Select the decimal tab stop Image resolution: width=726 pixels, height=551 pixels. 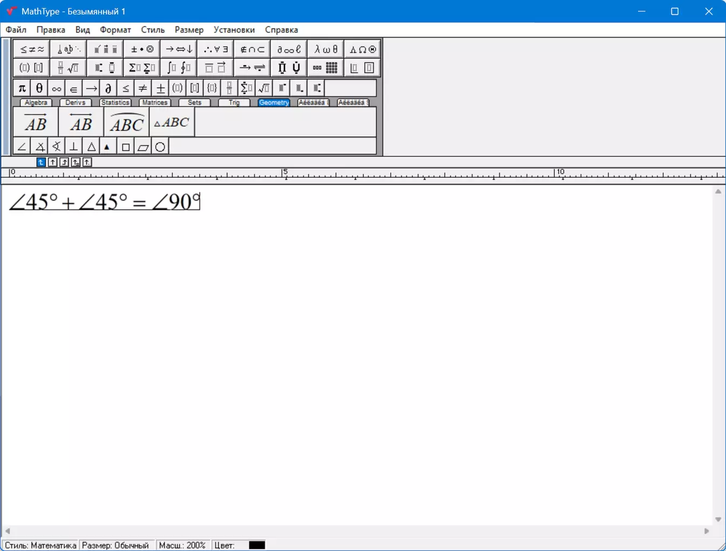pos(87,162)
